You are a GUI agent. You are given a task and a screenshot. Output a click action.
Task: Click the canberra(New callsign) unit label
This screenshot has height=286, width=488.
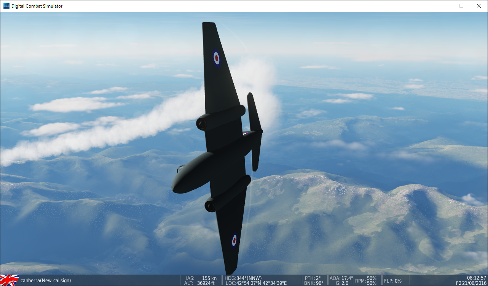click(x=46, y=281)
